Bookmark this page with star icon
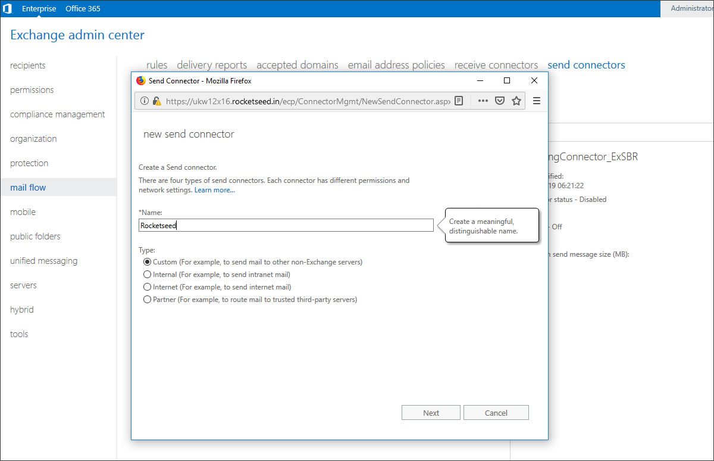Screen dimensions: 714x461 coord(516,101)
